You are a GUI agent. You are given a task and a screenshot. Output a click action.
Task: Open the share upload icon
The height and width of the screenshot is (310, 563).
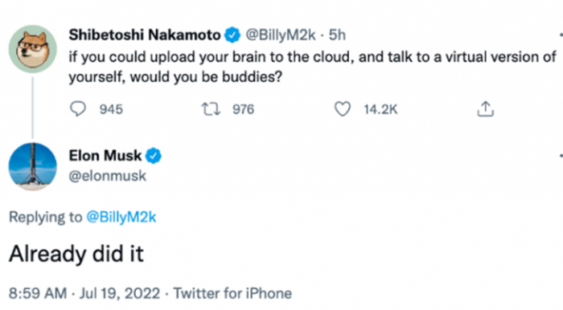pyautogui.click(x=486, y=109)
